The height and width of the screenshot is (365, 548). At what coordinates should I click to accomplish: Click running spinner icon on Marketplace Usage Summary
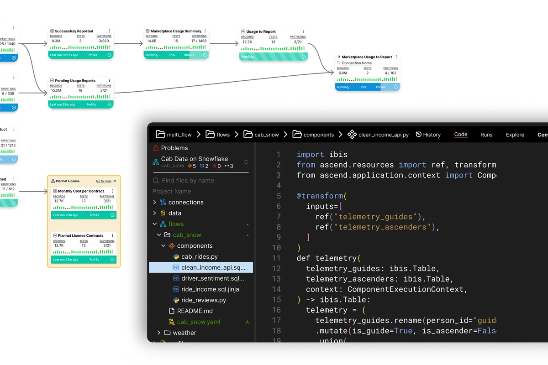pyautogui.click(x=205, y=55)
